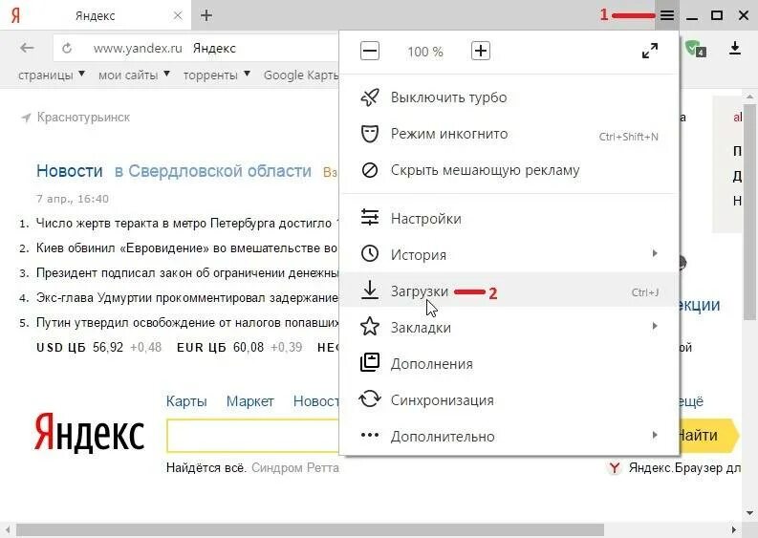758x538 pixels.
Task: Click the star icon next to Закладки
Action: [x=370, y=326]
